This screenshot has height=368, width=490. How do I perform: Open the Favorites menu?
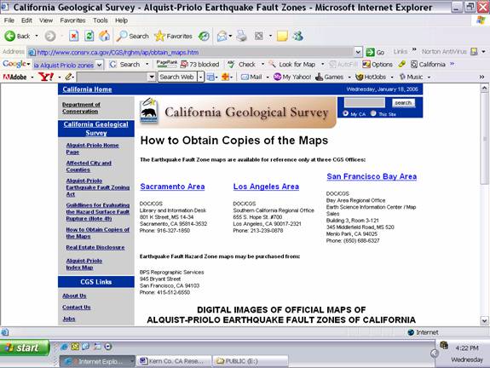(72, 20)
